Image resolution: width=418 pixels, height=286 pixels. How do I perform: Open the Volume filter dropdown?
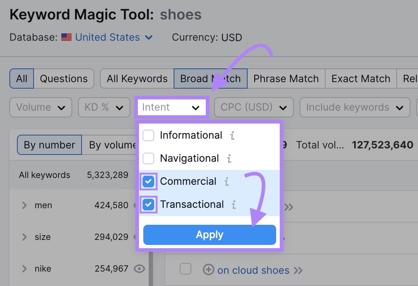click(40, 107)
